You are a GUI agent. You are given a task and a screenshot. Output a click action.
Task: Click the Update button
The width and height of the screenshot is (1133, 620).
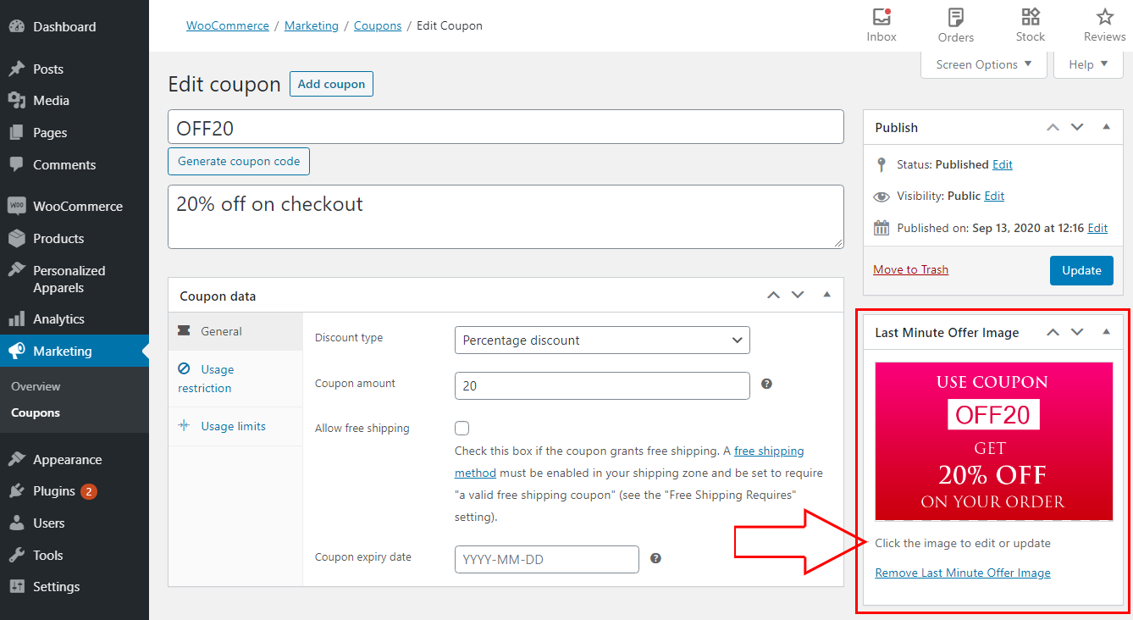coord(1081,270)
